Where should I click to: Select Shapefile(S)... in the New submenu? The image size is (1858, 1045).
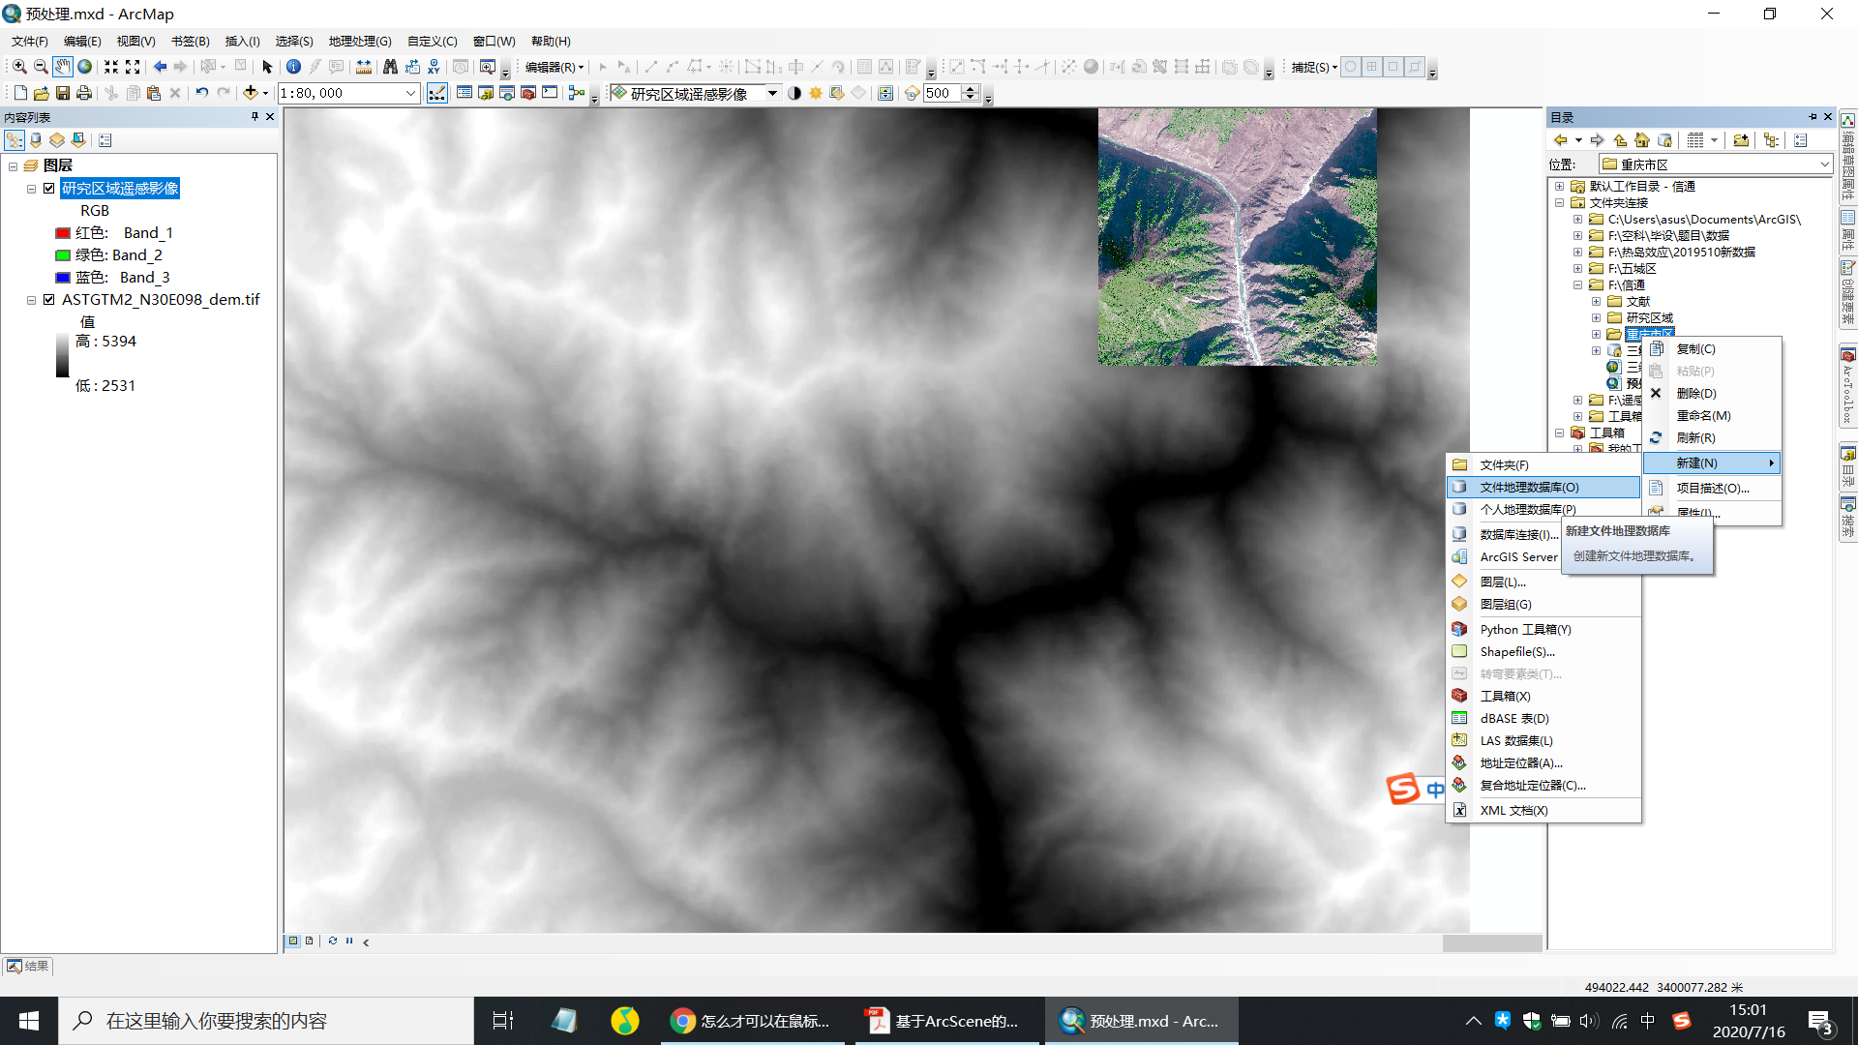click(x=1516, y=651)
